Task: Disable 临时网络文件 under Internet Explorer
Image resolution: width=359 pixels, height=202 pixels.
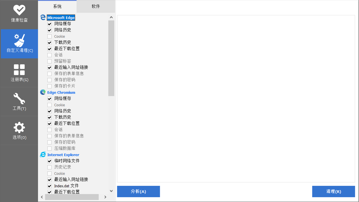Action: (x=49, y=161)
